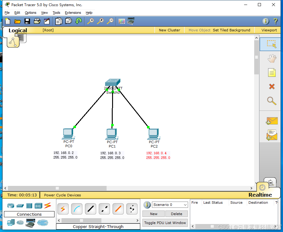
Task: Open the Help menu
Action: [89, 13]
